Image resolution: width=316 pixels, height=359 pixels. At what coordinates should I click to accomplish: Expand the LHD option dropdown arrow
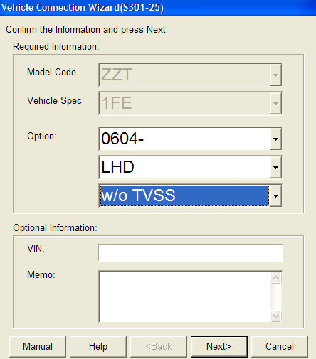[275, 168]
